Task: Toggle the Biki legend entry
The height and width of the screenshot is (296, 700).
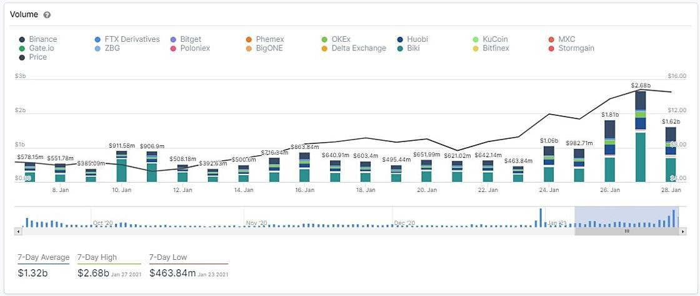Action: pyautogui.click(x=409, y=48)
